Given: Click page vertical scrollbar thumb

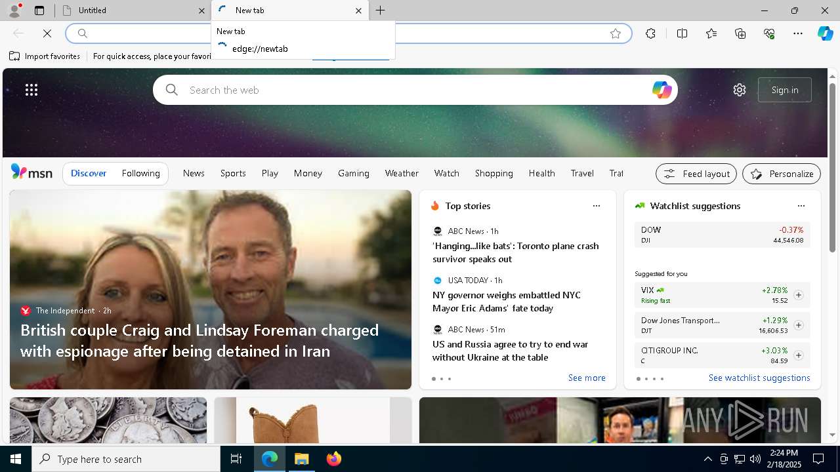Looking at the screenshot, I should (x=832, y=167).
